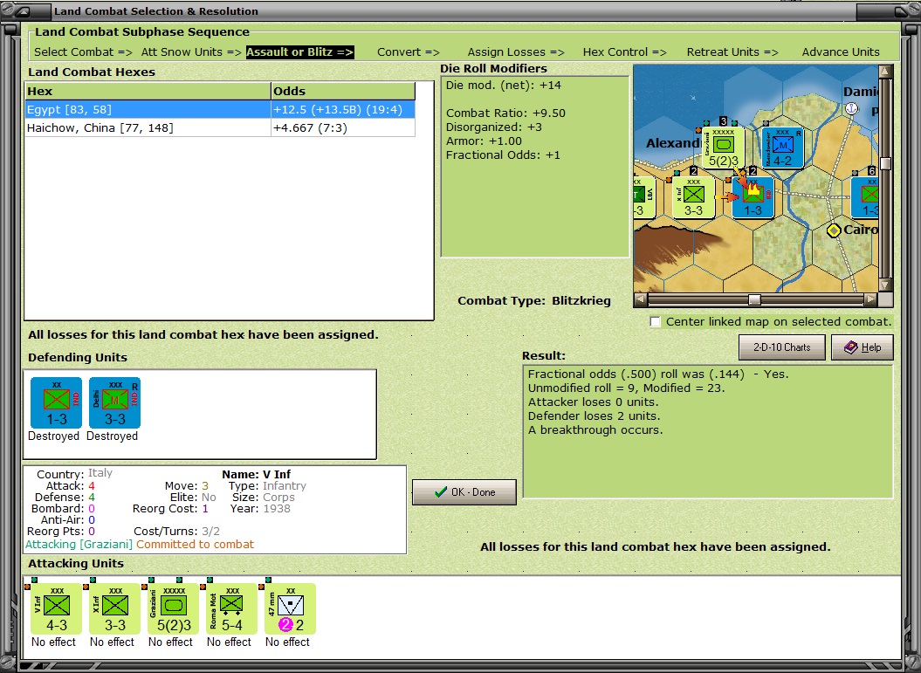The height and width of the screenshot is (673, 921).
Task: Click the map scroll-down arrow
Action: tap(885, 285)
